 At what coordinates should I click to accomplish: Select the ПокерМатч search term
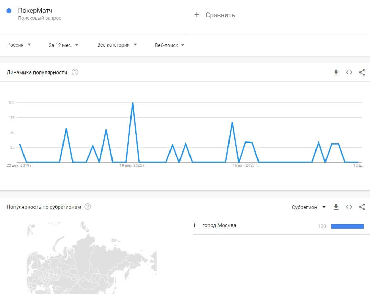(x=35, y=11)
